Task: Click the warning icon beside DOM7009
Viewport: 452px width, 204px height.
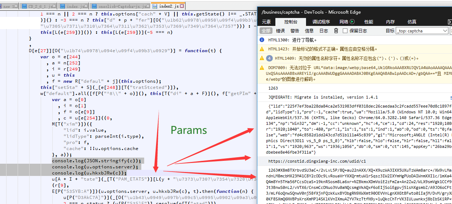Action: point(262,67)
